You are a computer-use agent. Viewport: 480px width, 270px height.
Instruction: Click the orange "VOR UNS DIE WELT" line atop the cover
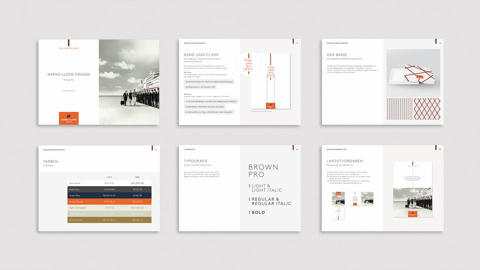coord(69,48)
